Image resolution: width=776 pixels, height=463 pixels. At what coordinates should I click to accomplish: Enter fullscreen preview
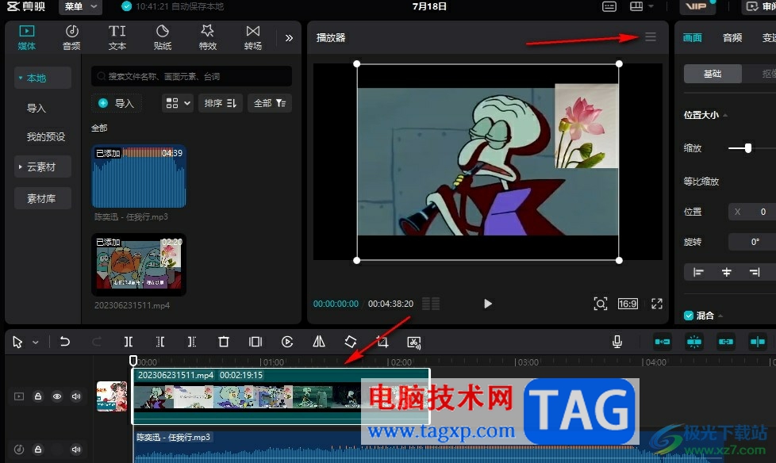657,304
